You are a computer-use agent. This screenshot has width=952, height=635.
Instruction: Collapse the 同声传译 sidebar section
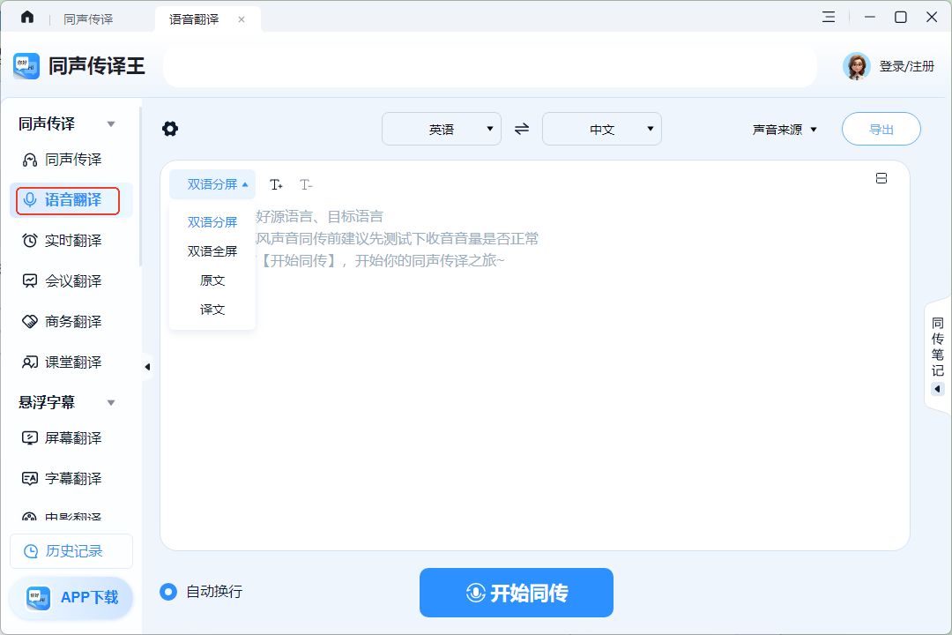[x=111, y=124]
